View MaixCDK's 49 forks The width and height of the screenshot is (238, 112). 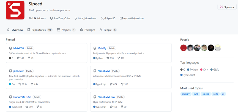(31, 58)
